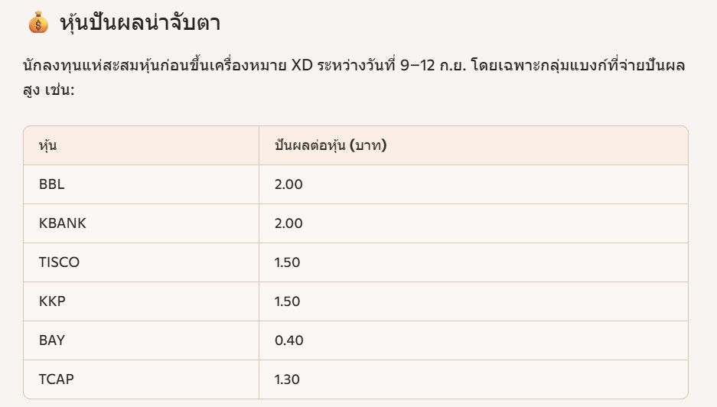Click the XD text in the paragraph
The height and width of the screenshot is (407, 717).
pyautogui.click(x=301, y=65)
